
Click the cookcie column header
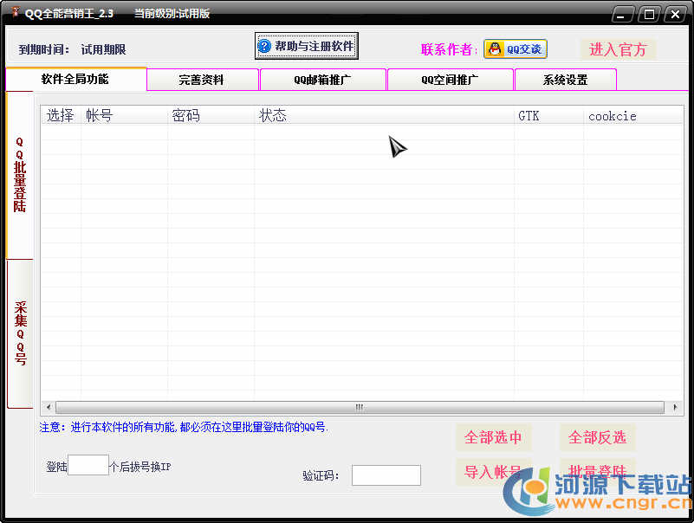633,115
